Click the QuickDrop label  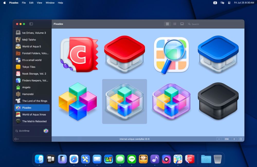coord(24,131)
